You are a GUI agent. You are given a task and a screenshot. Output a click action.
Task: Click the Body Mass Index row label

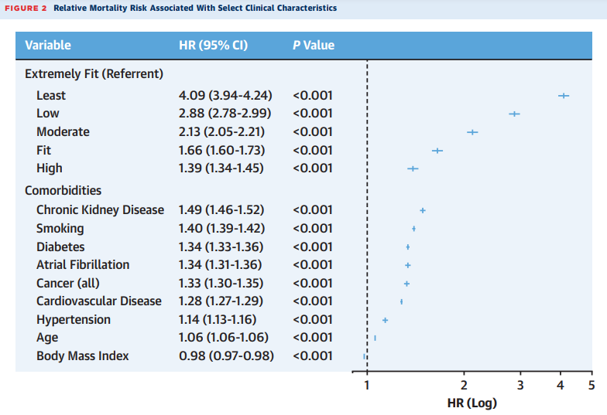83,356
